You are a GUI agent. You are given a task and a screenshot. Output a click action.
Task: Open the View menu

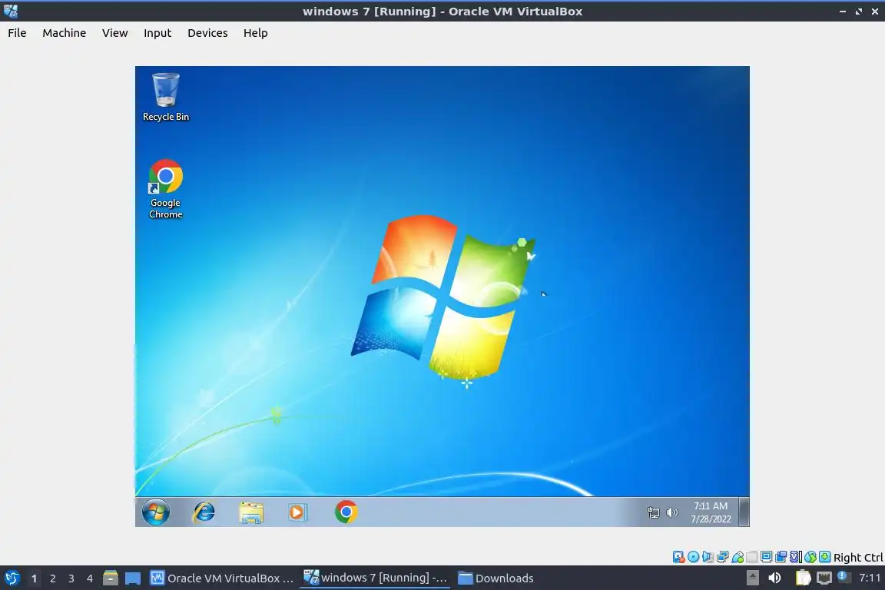click(114, 33)
